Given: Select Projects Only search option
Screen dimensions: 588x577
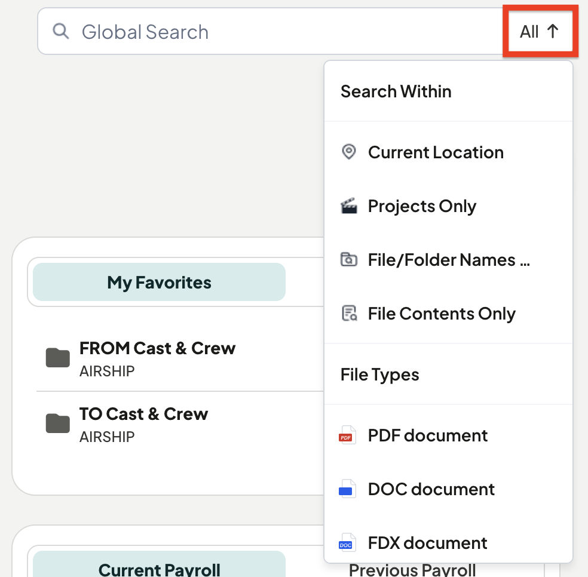Looking at the screenshot, I should (449, 206).
